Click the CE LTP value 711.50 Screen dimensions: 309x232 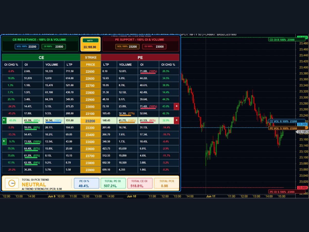70,71
